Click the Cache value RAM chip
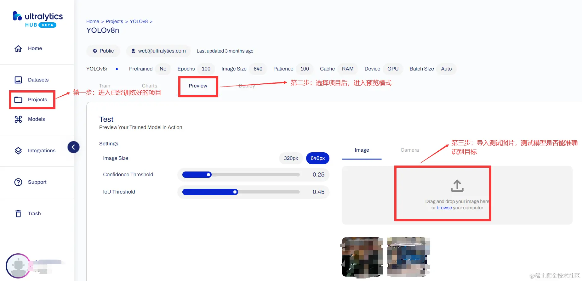Viewport: 582px width, 281px height. pyautogui.click(x=348, y=69)
